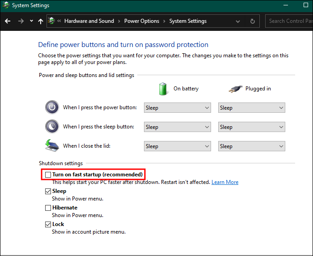Go to Hardware and Sound breadcrumb
This screenshot has height=256, width=313.
tap(89, 21)
